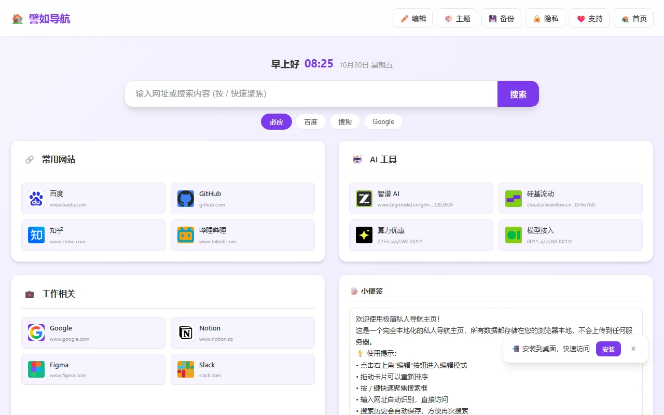
Task: Click the link icon beside 常用网站
Action: [x=30, y=160]
